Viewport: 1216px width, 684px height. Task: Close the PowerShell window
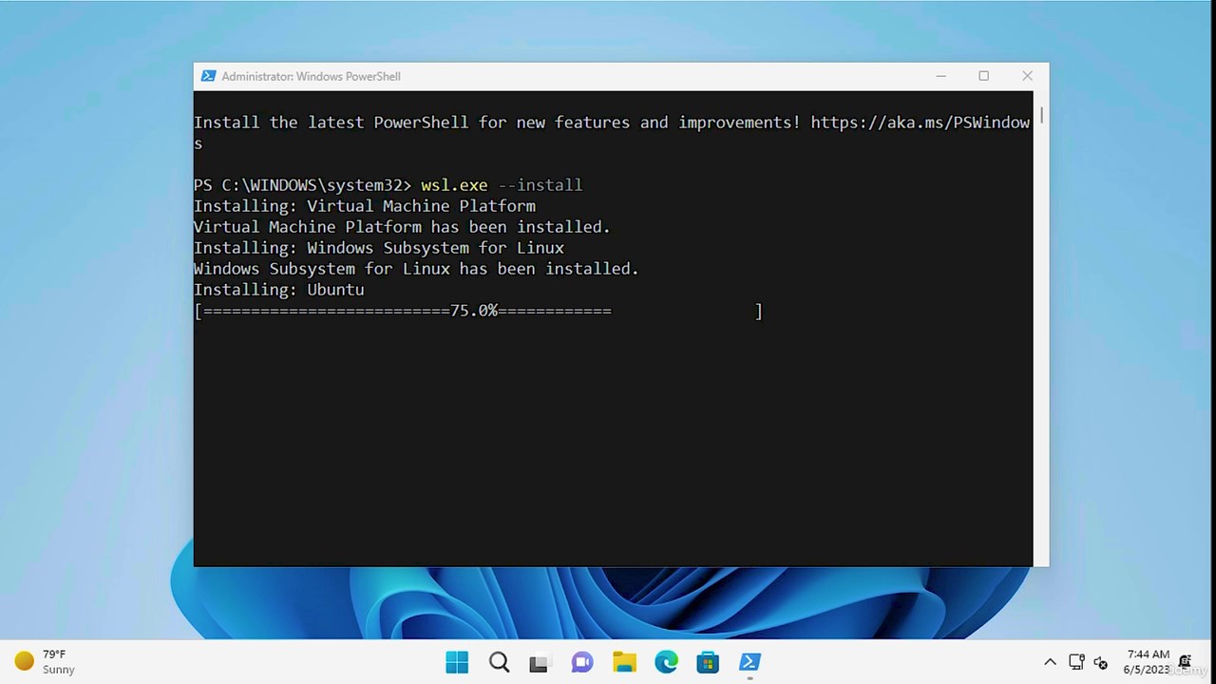pos(1027,76)
